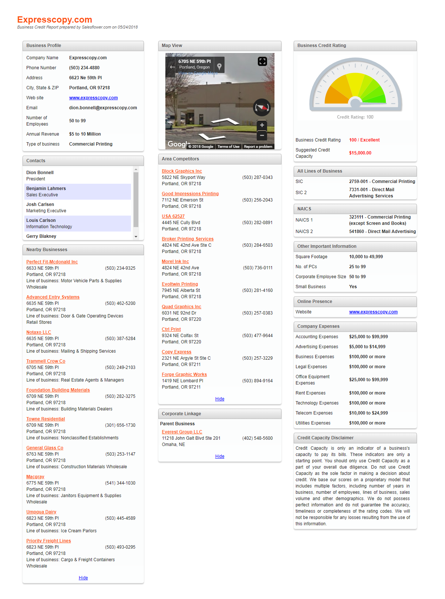Hide the Corporate Linkage section

tap(220, 456)
